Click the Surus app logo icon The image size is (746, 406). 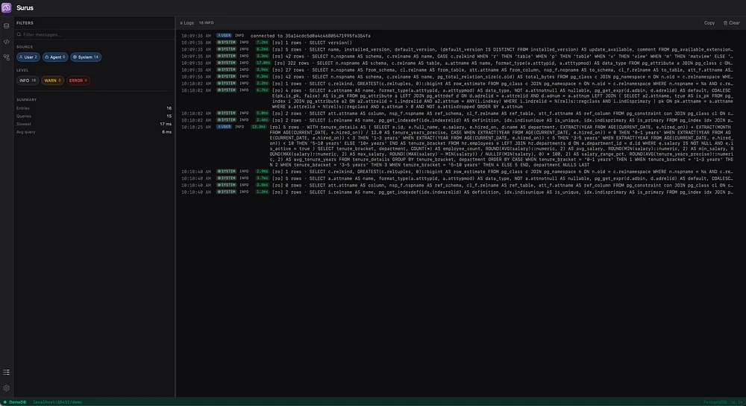tap(6, 7)
